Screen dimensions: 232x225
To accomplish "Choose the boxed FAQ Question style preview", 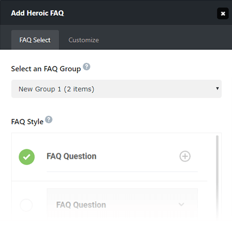I will coord(122,205).
